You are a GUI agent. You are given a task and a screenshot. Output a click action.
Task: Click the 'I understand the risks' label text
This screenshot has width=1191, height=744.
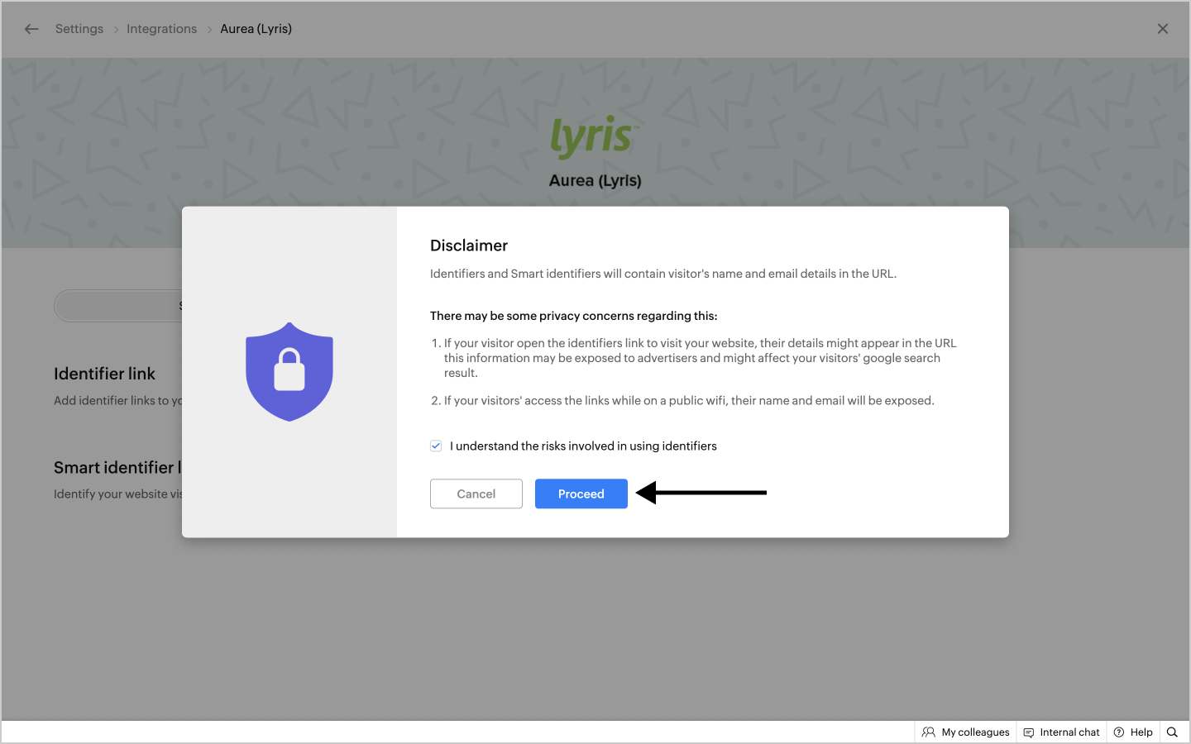tap(583, 446)
